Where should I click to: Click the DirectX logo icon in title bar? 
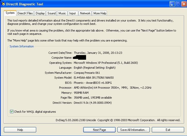pos(3,4)
